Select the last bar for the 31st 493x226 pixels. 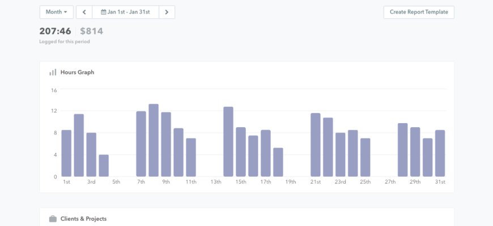pyautogui.click(x=440, y=153)
